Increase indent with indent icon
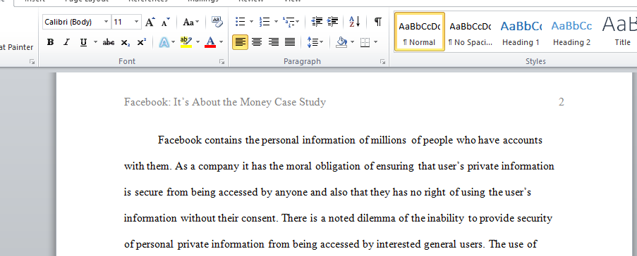Viewport: 637px width, 256px height. [x=332, y=22]
